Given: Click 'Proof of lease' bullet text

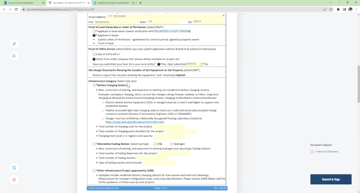Looking at the screenshot, I should [x=106, y=43].
